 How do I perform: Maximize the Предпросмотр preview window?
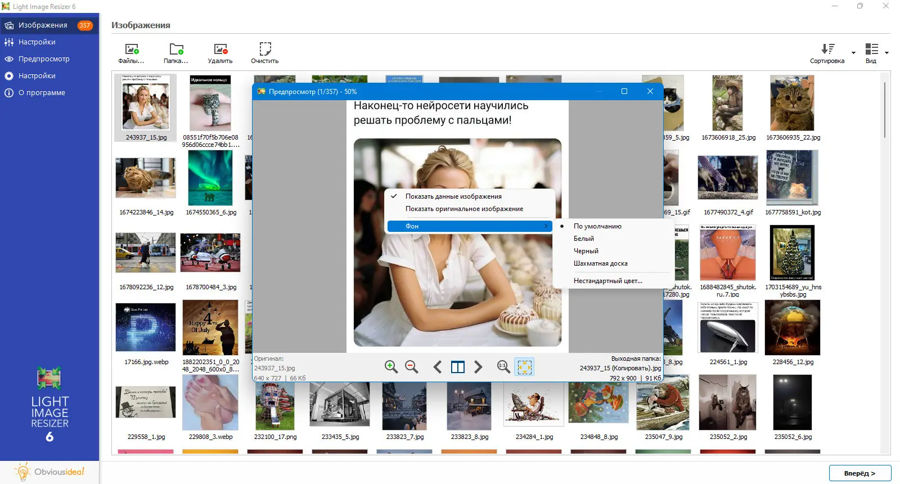coord(624,91)
